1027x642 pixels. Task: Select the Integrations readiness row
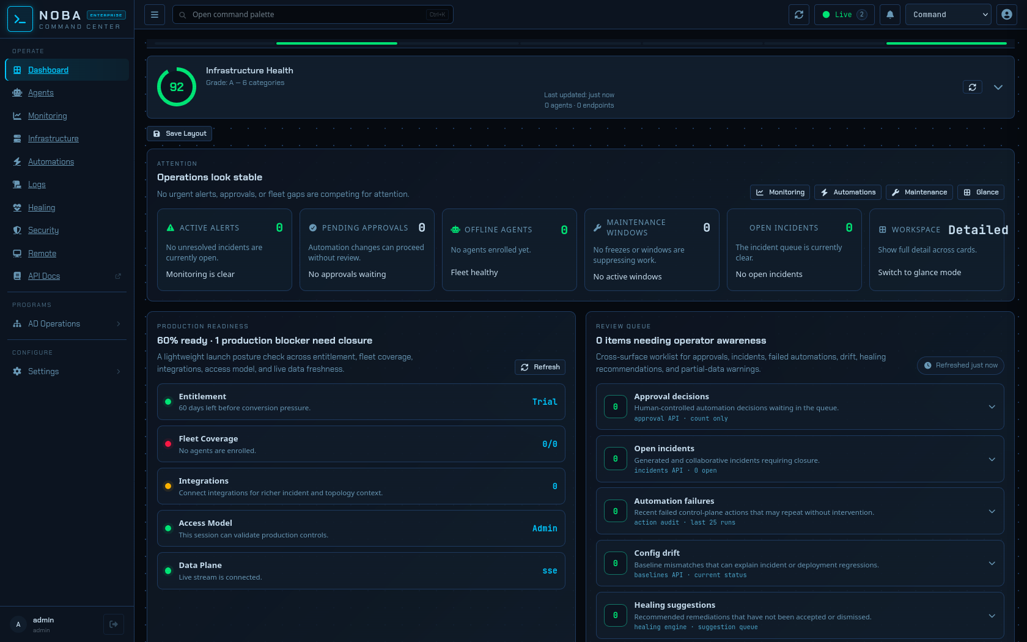pos(361,486)
